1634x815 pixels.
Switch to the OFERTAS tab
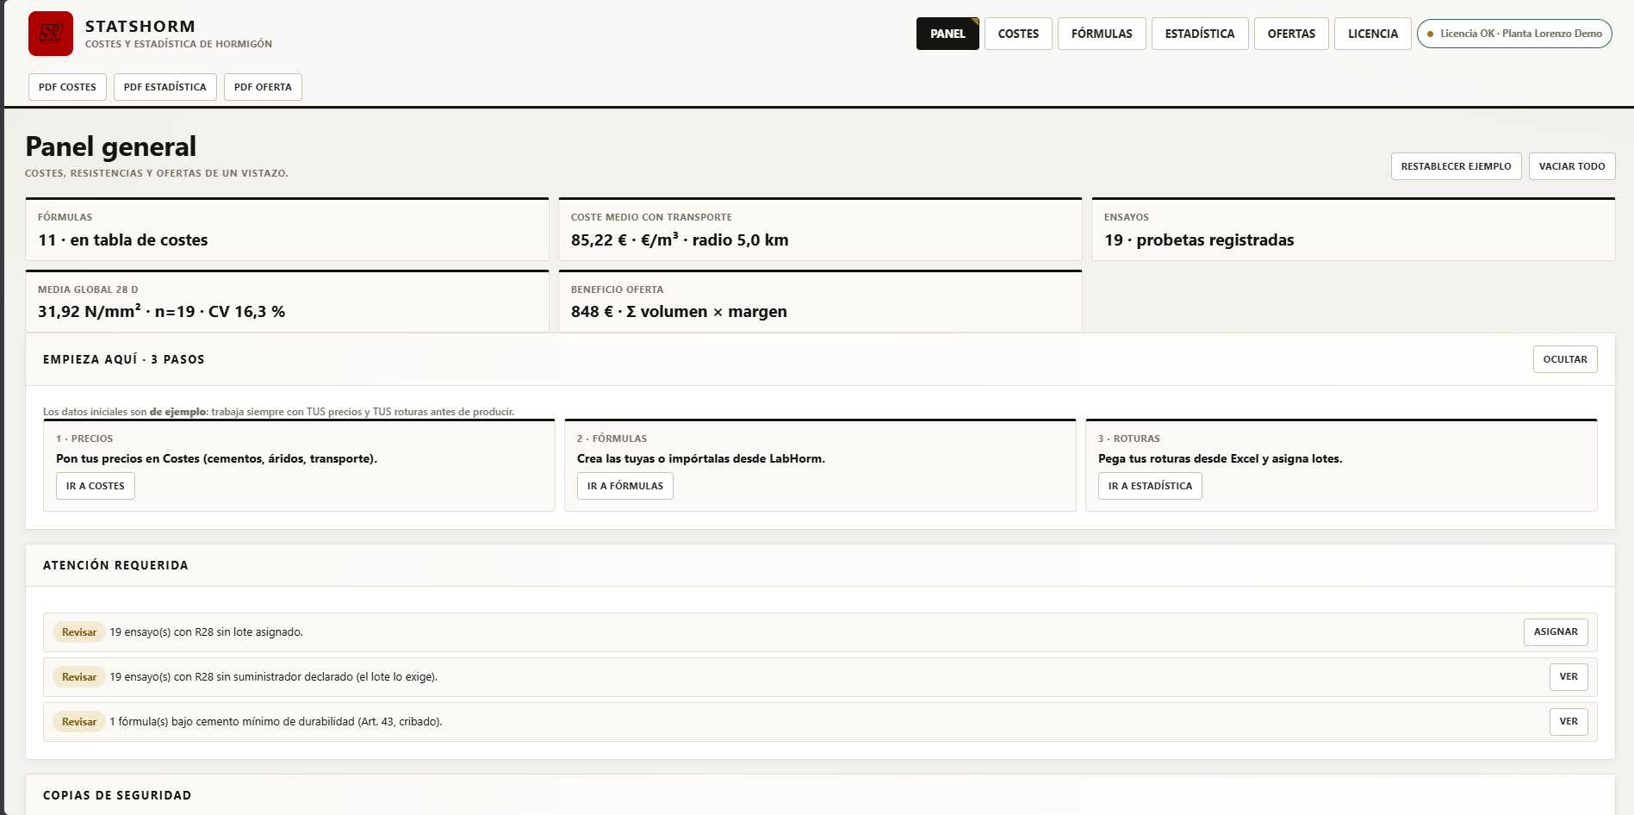1291,34
